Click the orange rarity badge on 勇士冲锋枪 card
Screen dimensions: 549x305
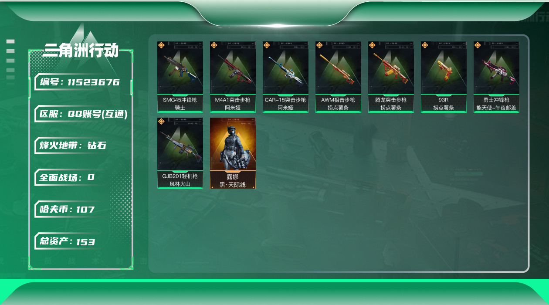pyautogui.click(x=478, y=45)
